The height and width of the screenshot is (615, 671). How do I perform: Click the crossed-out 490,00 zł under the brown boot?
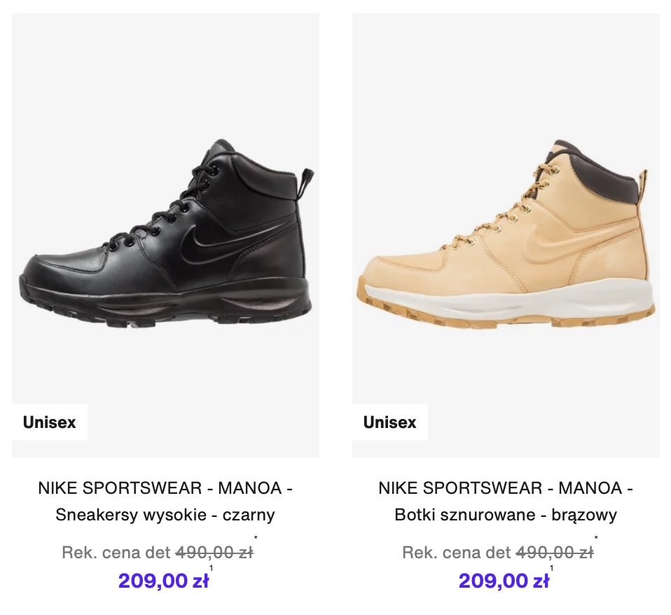click(554, 553)
